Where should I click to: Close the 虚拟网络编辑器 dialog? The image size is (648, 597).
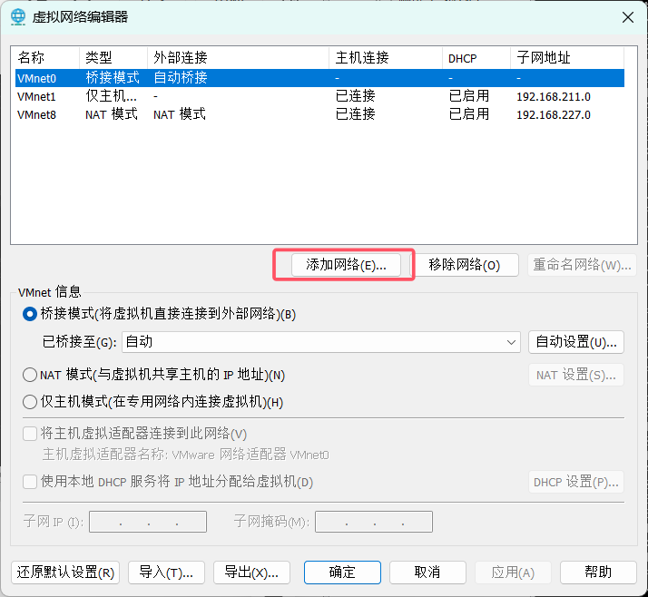coord(628,17)
